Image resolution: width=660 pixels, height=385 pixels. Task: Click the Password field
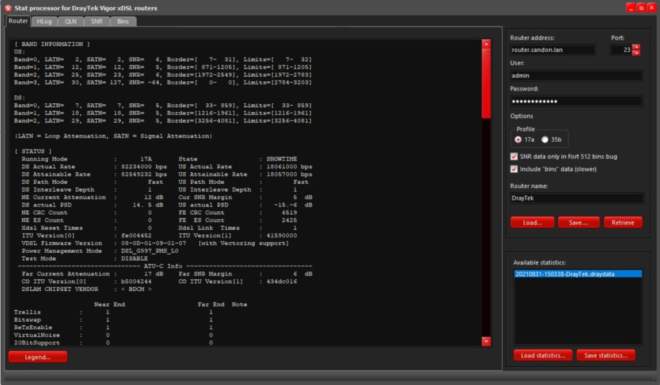pos(576,101)
